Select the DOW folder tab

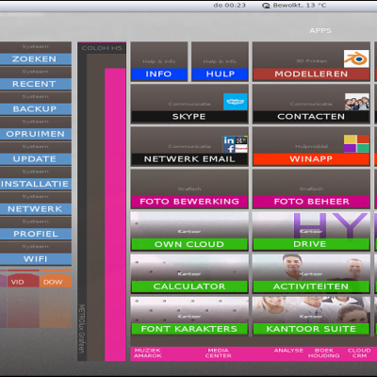pyautogui.click(x=56, y=280)
